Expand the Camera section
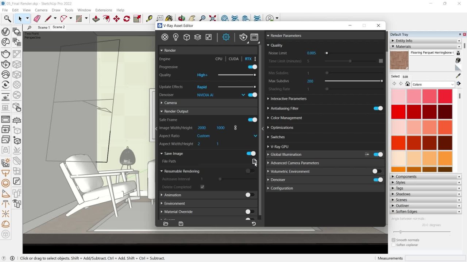Image resolution: width=467 pixels, height=262 pixels. tap(170, 103)
